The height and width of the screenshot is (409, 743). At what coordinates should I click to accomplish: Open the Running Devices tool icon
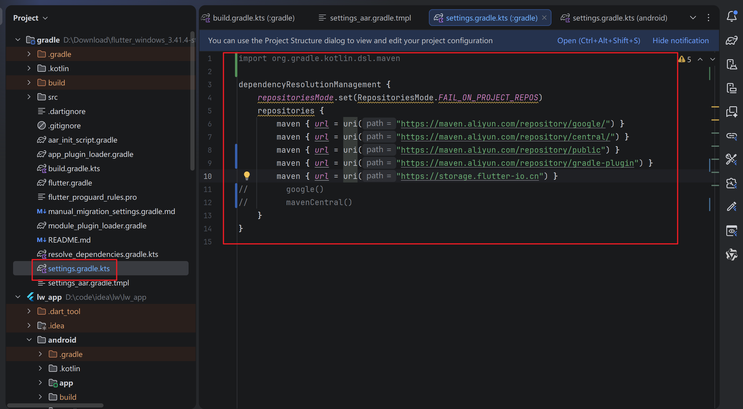tap(731, 88)
